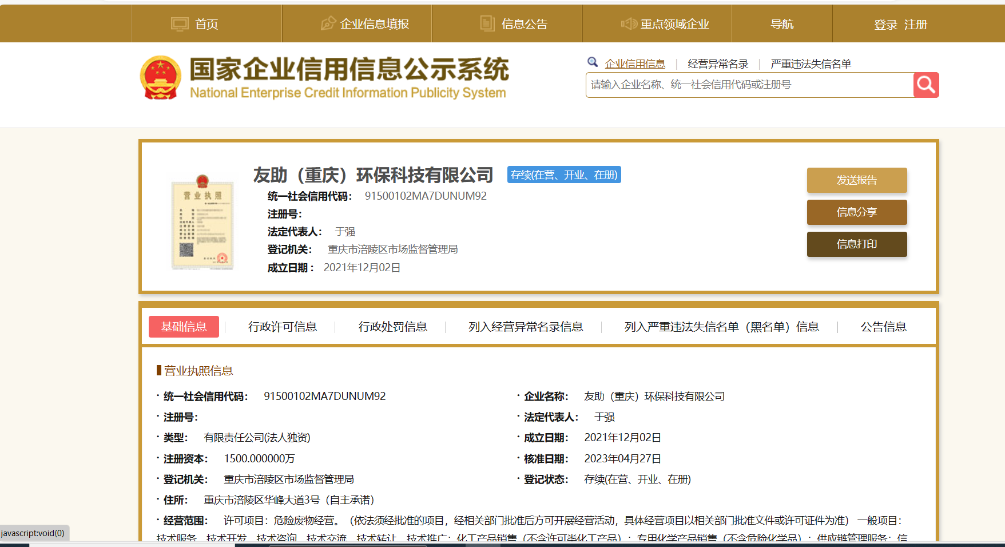Screen dimensions: 1005x547
Task: Select 严重违法失信名单 search category
Action: tap(811, 64)
